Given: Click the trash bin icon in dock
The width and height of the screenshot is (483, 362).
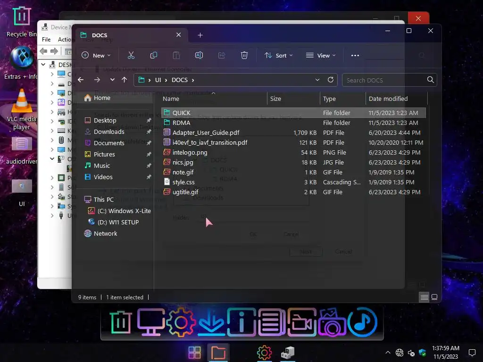Looking at the screenshot, I should 121,322.
